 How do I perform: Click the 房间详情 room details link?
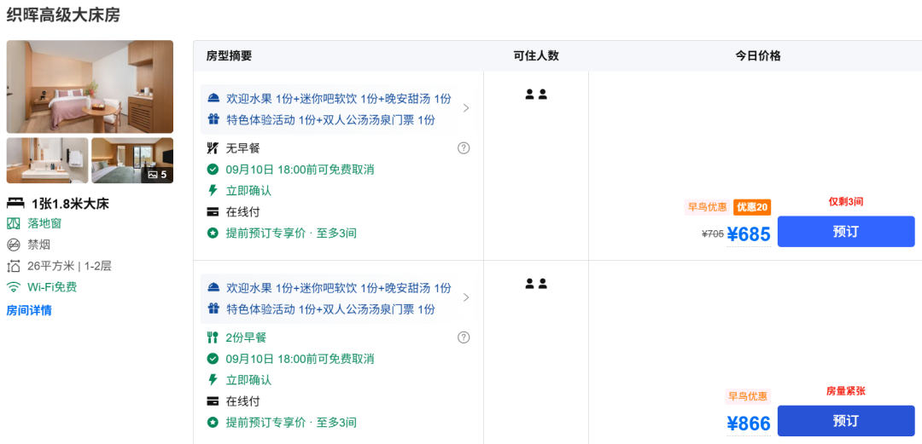click(29, 310)
